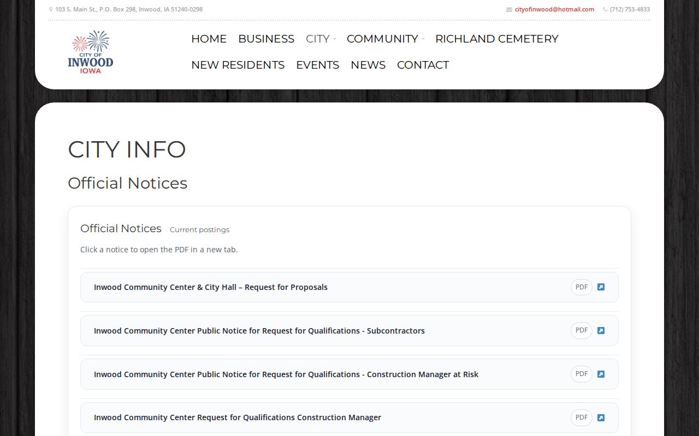Expand the City dropdown menu
Viewport: 699px width, 436px height.
click(321, 39)
